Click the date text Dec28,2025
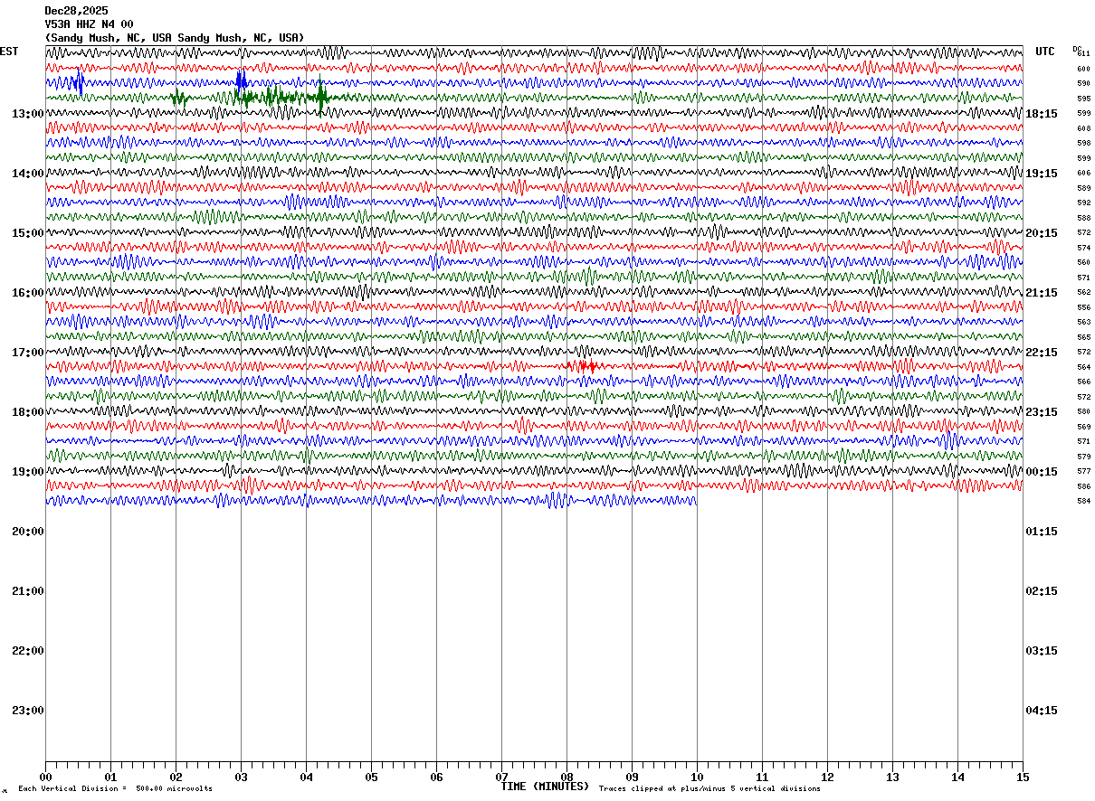Viewport: 1095px width, 801px height. (76, 11)
